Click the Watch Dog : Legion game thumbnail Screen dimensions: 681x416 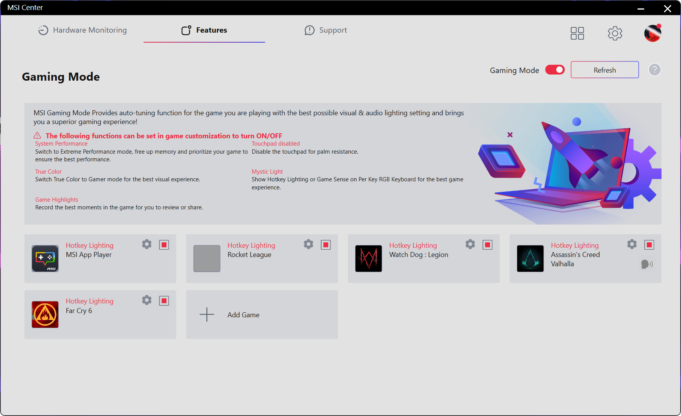[368, 259]
